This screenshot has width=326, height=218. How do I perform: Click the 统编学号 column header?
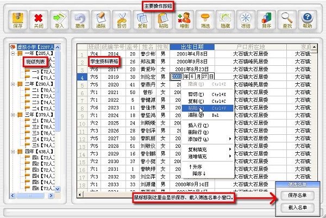(x=113, y=47)
